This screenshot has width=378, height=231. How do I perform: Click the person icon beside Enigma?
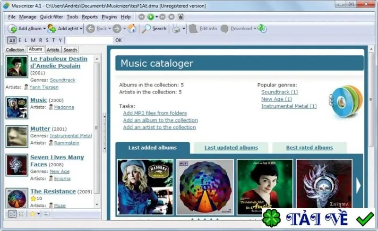coord(51,179)
